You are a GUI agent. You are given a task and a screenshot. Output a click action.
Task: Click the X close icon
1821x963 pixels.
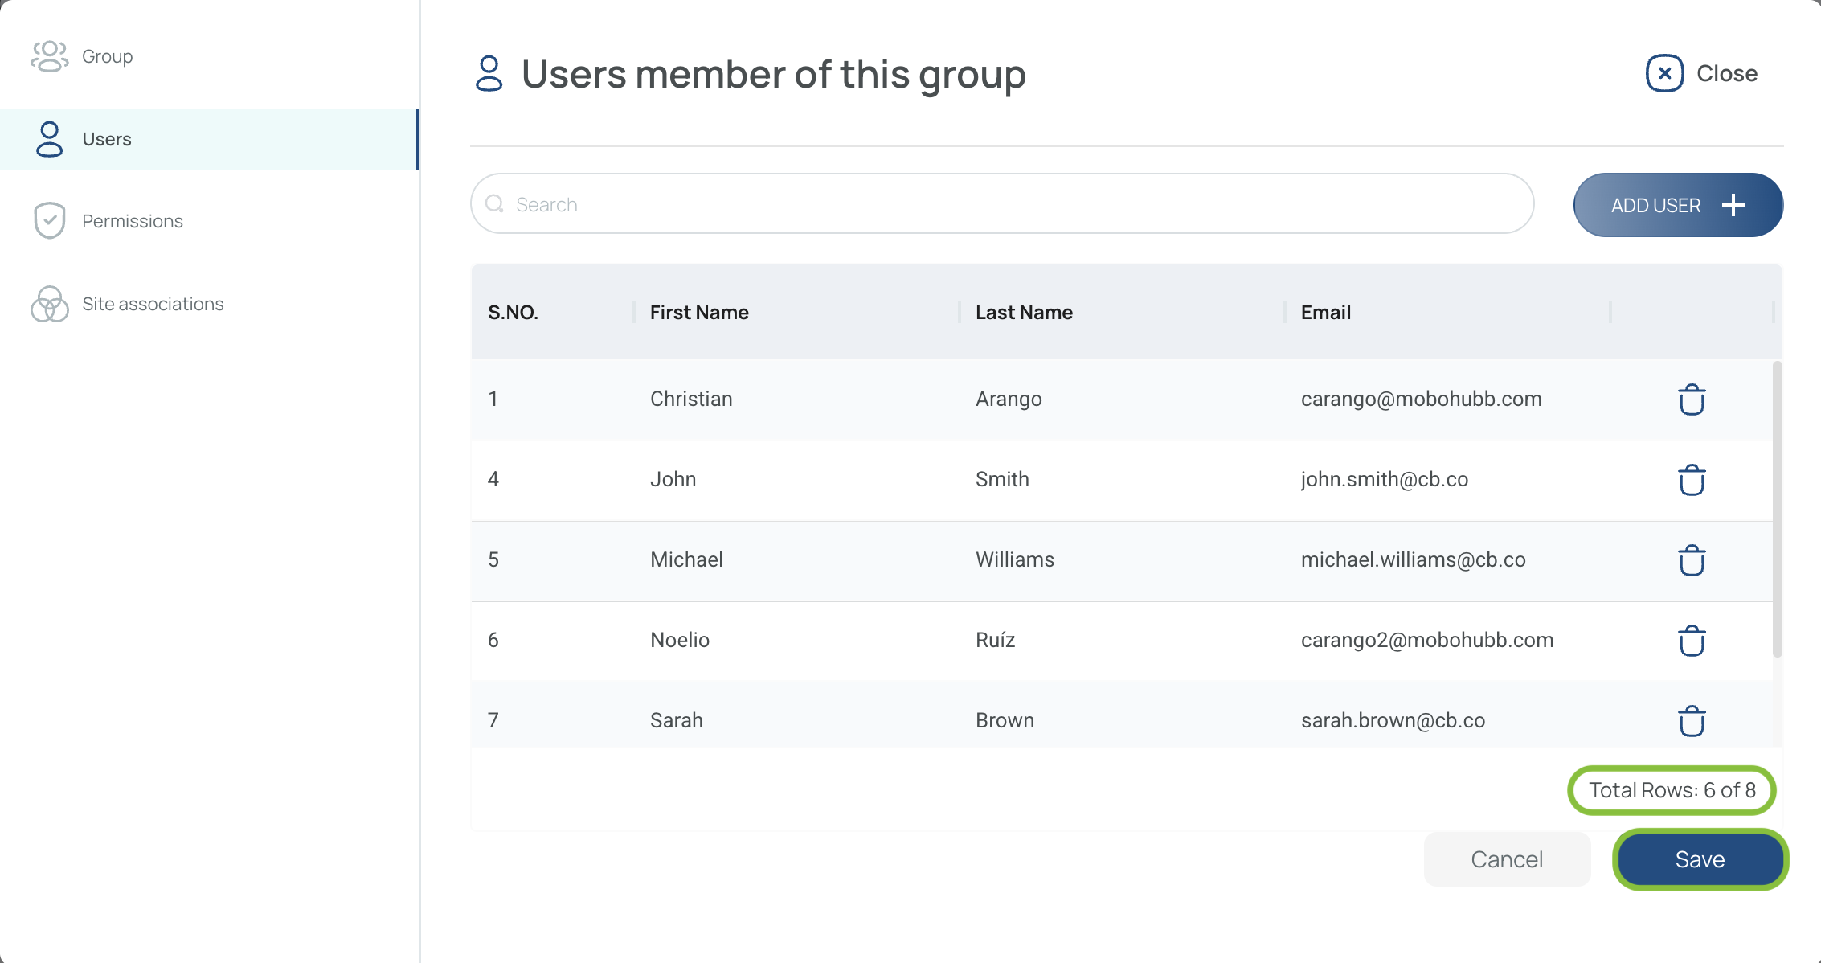pos(1665,73)
